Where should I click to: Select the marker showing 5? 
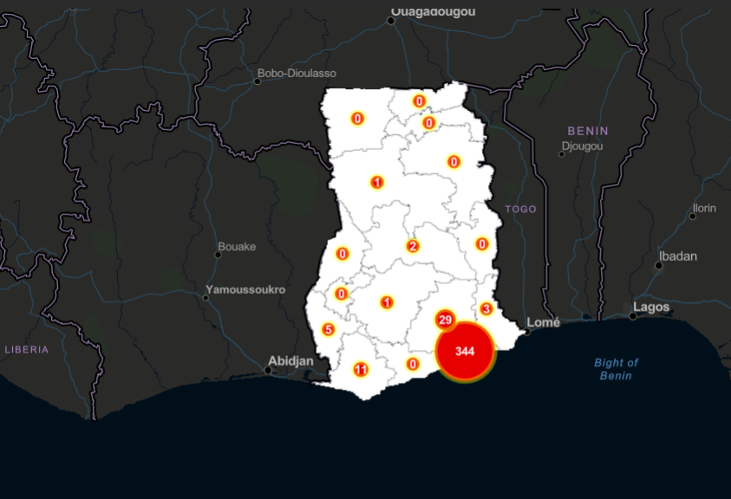328,329
